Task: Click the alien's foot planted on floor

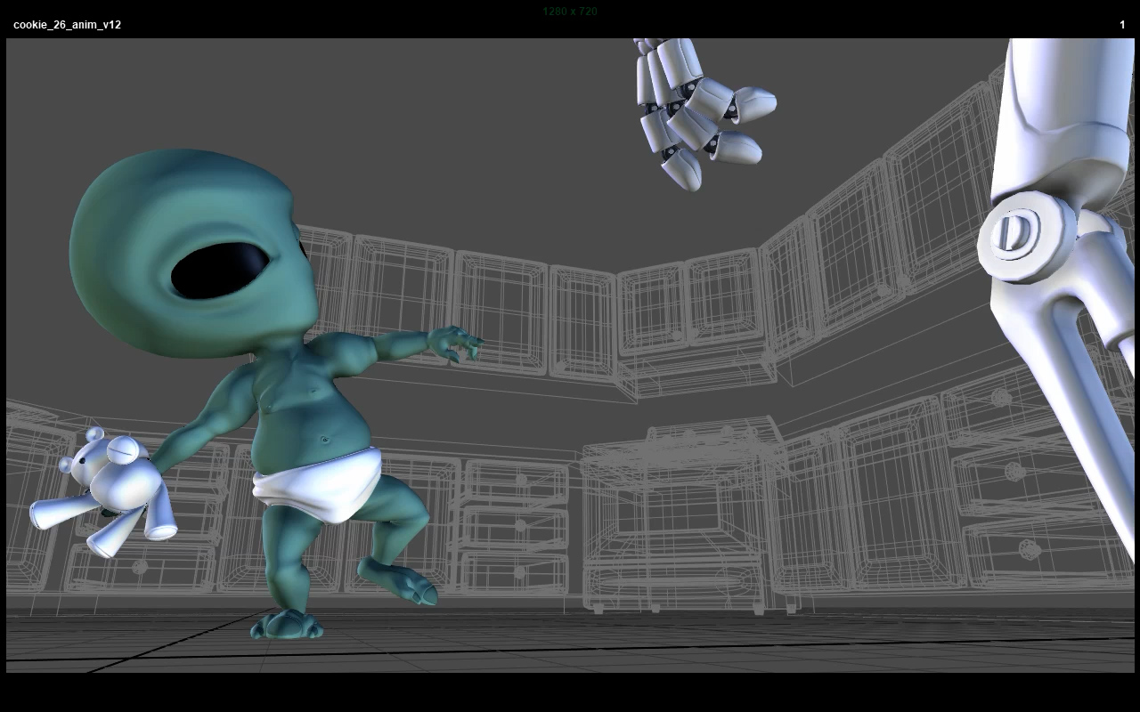Action: point(287,625)
